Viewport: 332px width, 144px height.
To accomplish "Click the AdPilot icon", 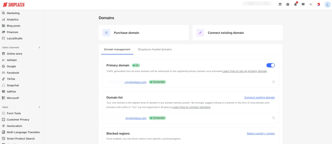I will tap(4, 91).
